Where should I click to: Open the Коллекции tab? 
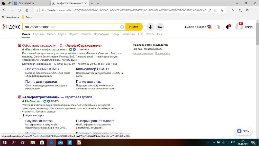coord(128,34)
